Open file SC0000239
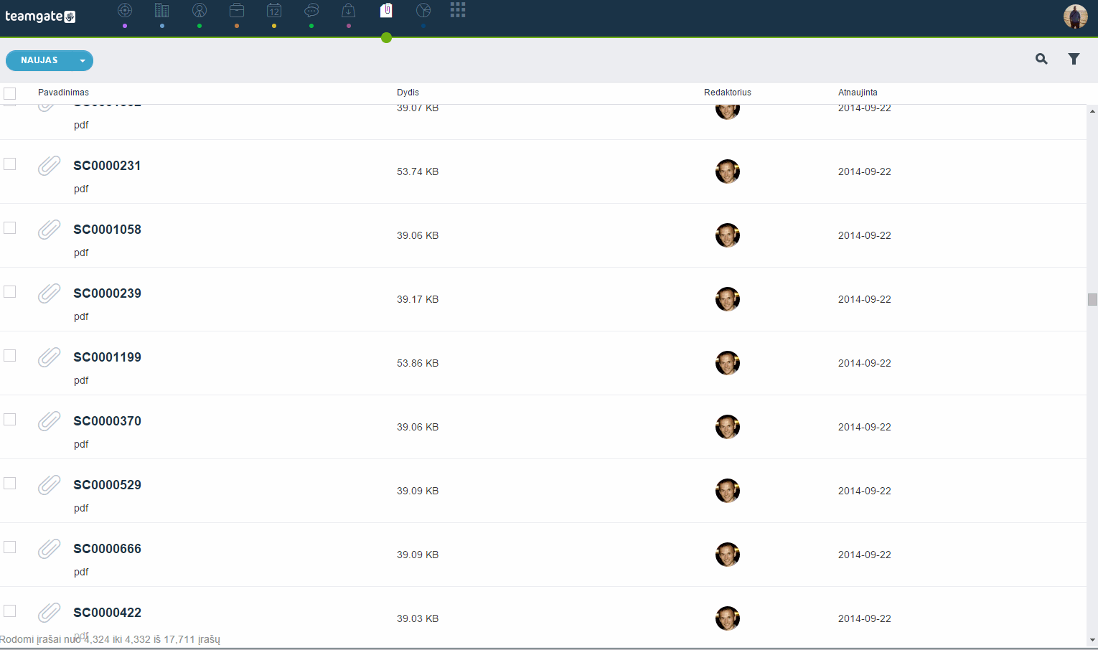This screenshot has width=1098, height=650. pyautogui.click(x=107, y=293)
